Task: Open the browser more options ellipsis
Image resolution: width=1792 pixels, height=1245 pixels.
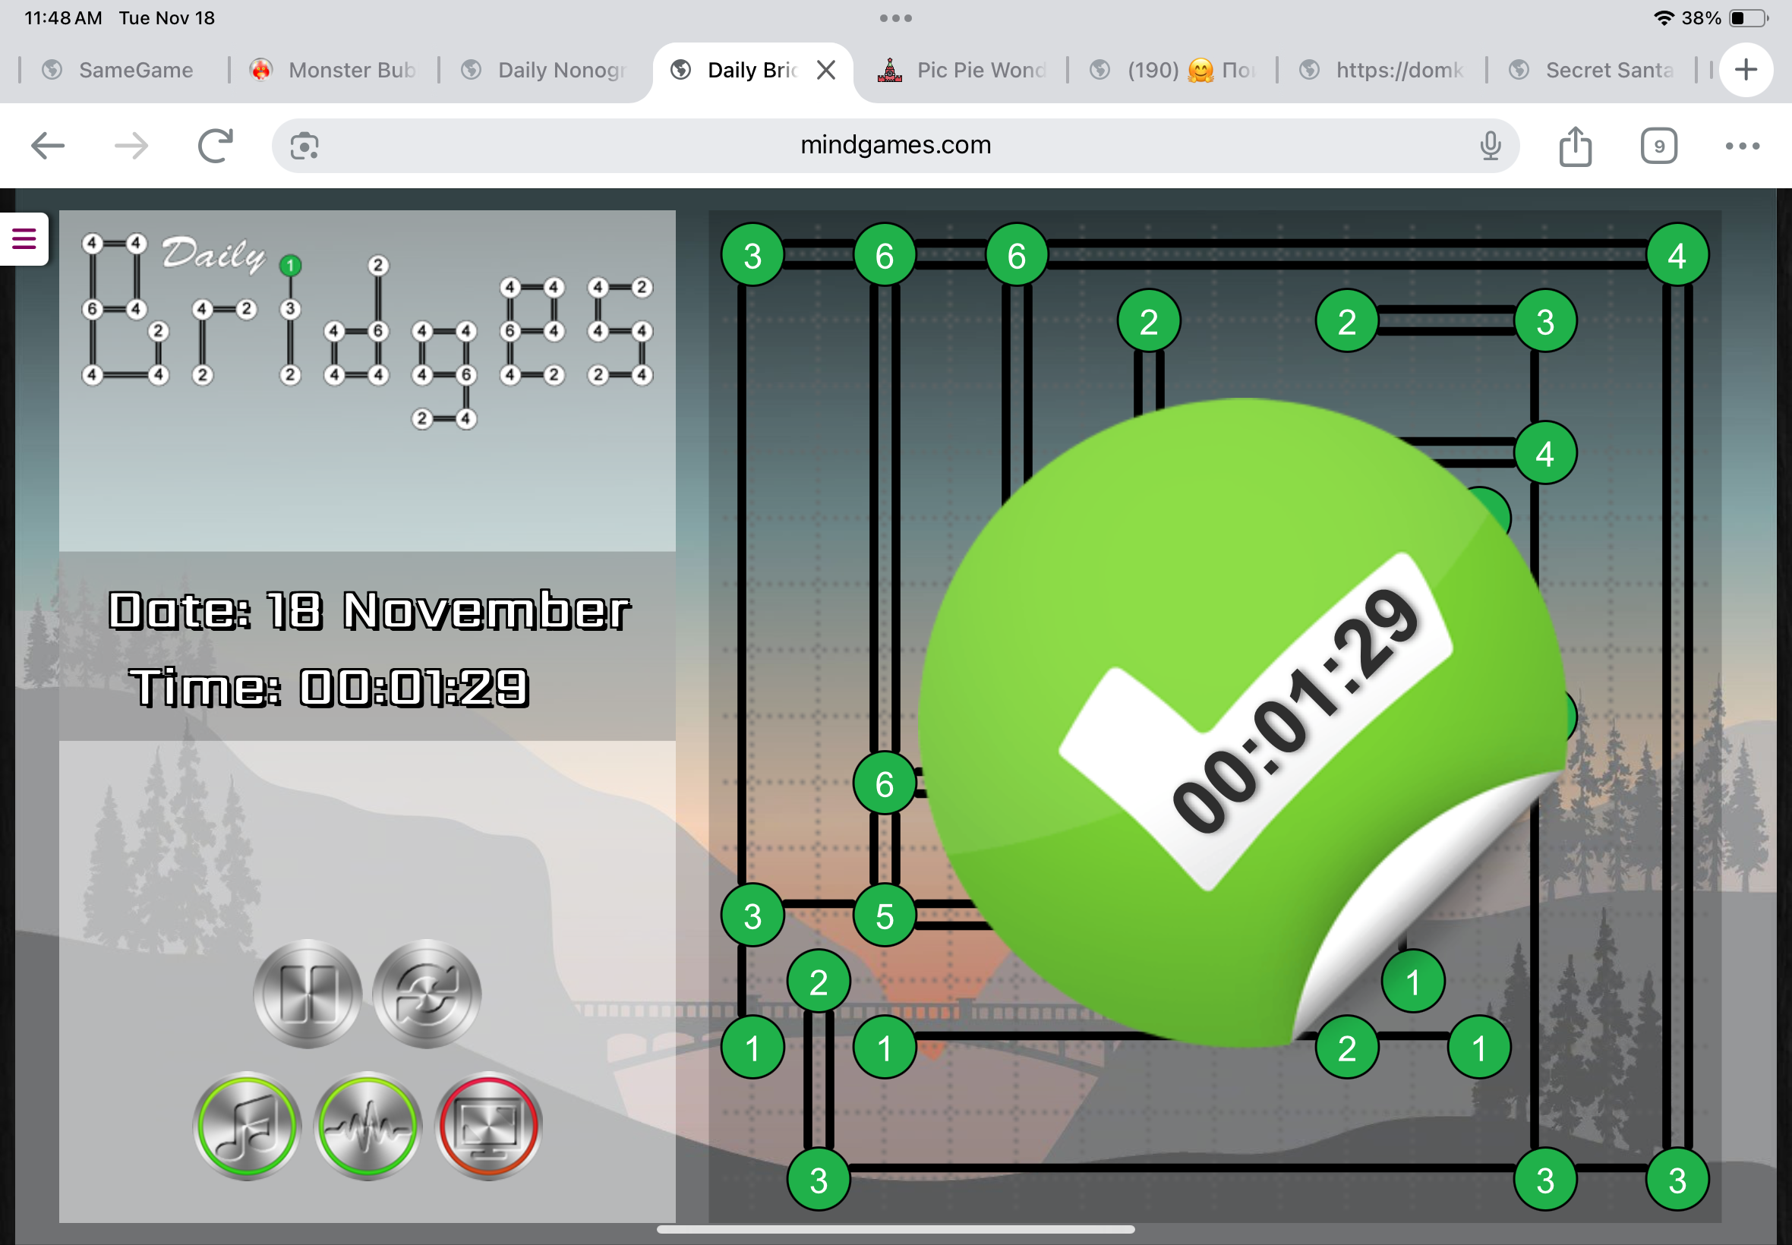Action: [x=1742, y=146]
